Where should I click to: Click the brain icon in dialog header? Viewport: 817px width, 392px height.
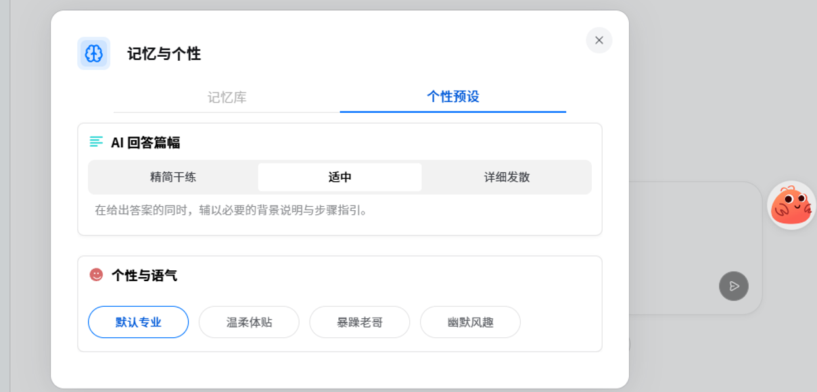[x=93, y=53]
